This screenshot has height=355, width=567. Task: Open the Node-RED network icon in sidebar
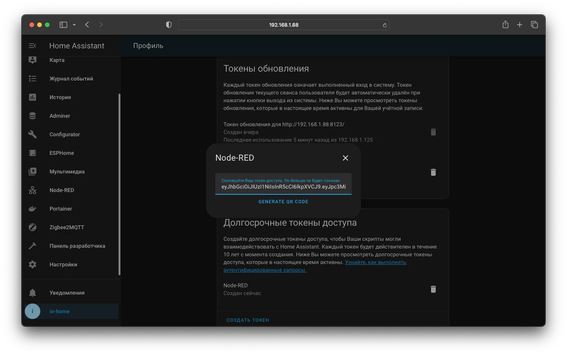(33, 190)
